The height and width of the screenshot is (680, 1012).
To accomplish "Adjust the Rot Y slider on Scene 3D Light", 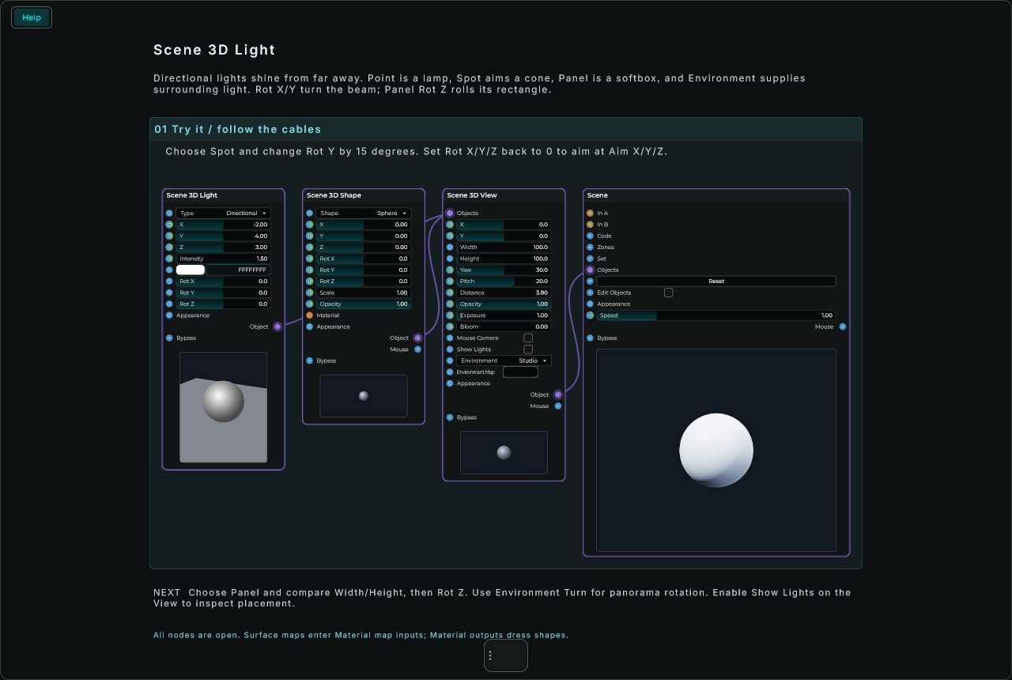I will pyautogui.click(x=223, y=293).
